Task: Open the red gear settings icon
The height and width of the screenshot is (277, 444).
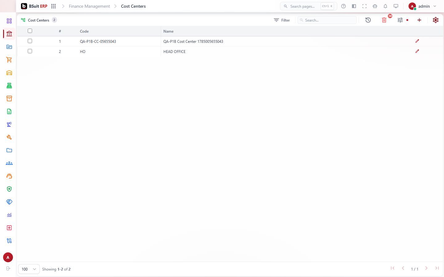Action: 436,20
